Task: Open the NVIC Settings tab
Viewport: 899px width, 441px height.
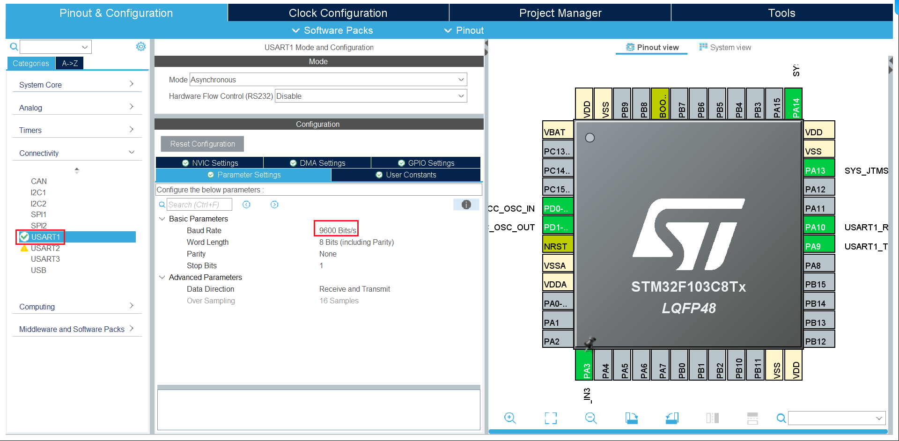Action: tap(210, 163)
